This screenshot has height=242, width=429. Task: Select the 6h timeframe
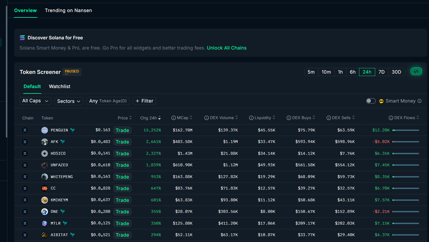tap(352, 72)
